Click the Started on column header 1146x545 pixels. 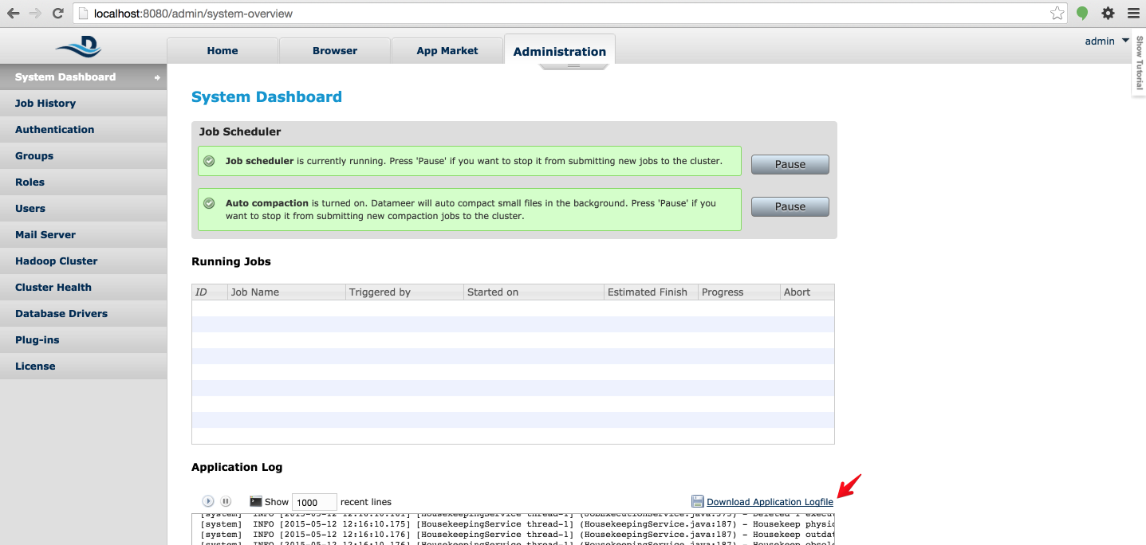534,292
